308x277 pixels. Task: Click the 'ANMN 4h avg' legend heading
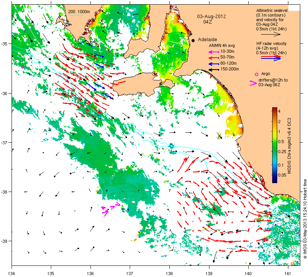pyautogui.click(x=222, y=45)
